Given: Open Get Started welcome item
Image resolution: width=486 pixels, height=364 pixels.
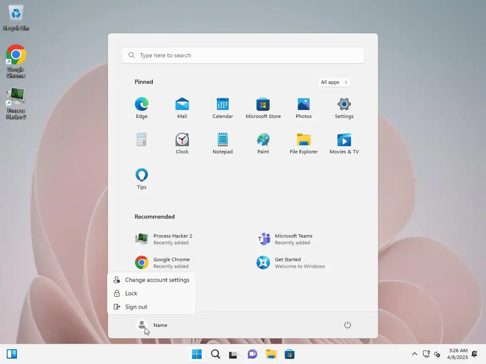Looking at the screenshot, I should coord(290,262).
